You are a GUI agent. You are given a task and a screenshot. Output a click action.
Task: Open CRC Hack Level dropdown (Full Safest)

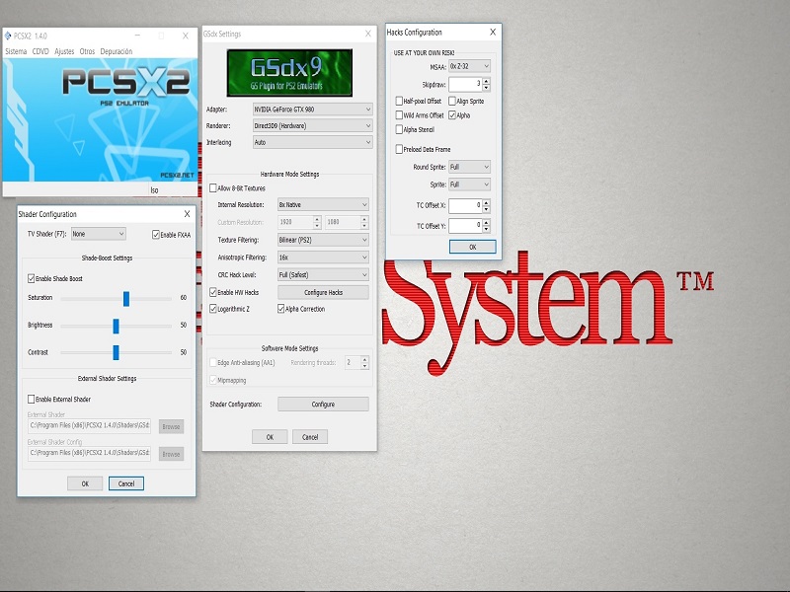coord(323,275)
